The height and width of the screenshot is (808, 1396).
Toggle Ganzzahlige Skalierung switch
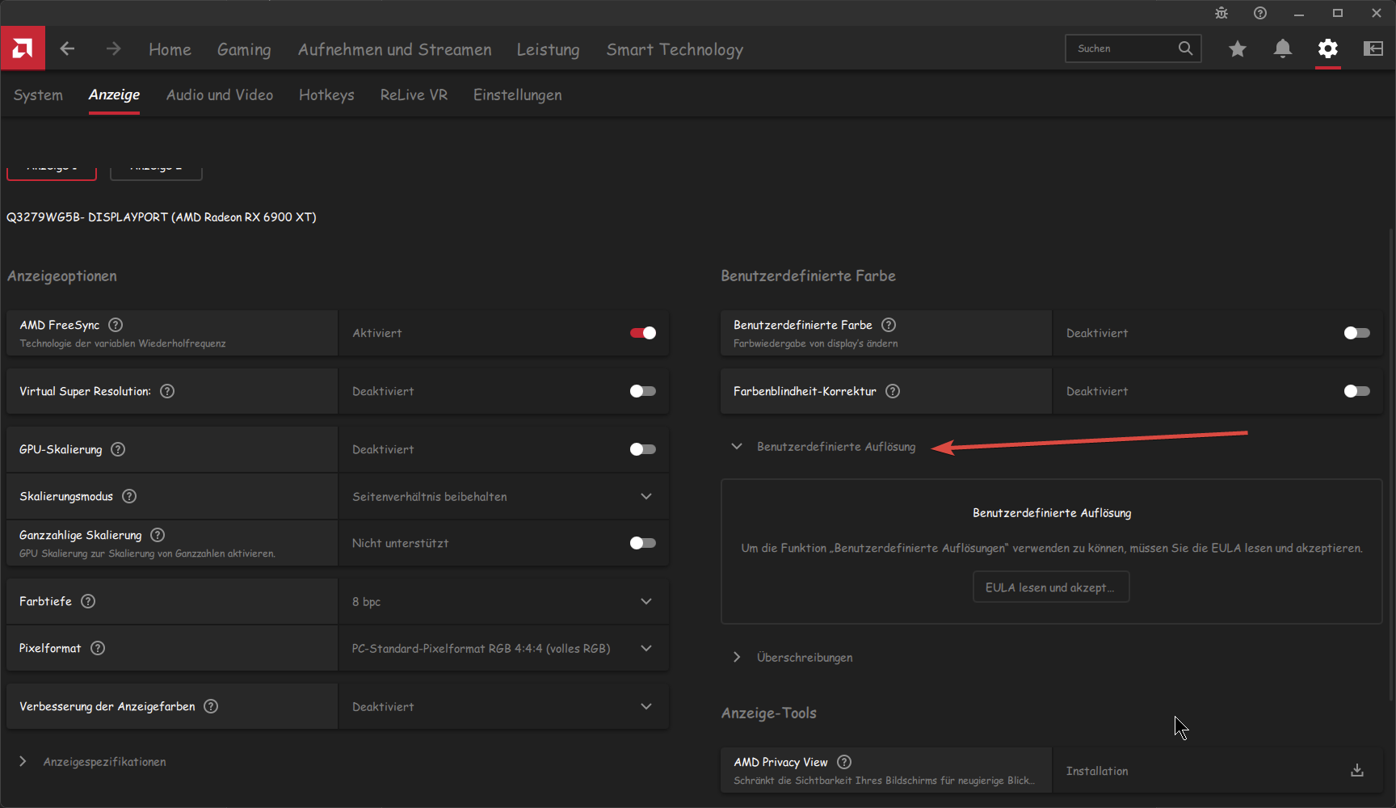pos(643,543)
